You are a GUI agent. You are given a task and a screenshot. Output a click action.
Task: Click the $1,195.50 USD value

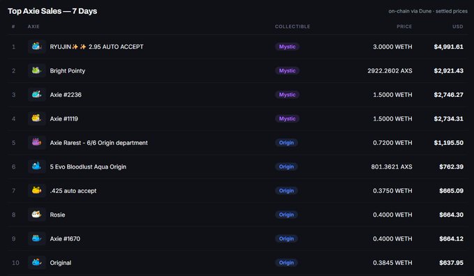[449, 143]
